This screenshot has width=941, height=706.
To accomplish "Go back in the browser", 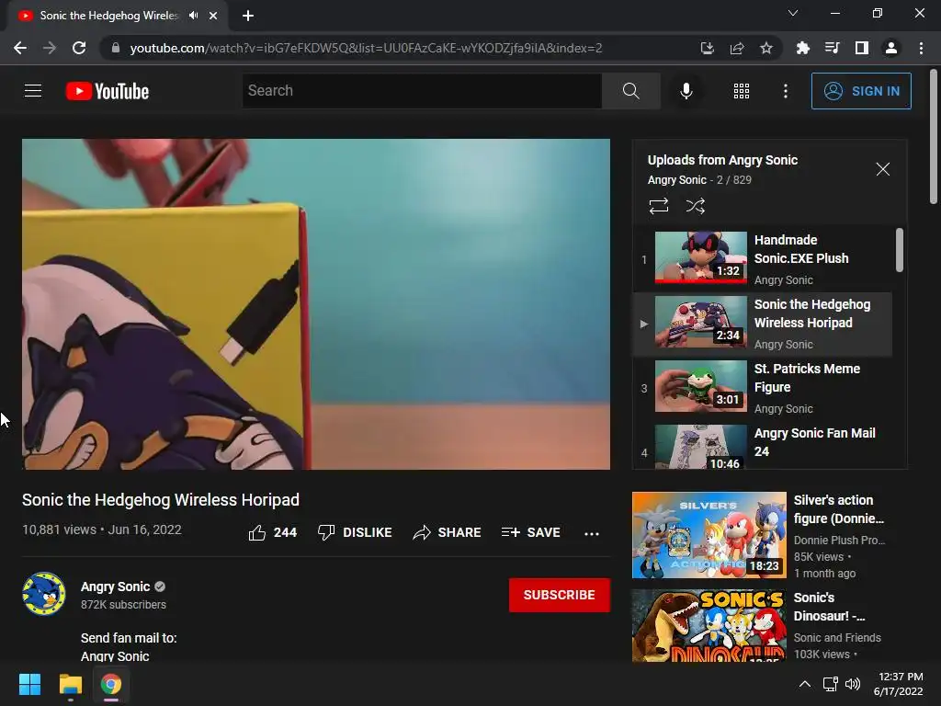I will pyautogui.click(x=20, y=48).
